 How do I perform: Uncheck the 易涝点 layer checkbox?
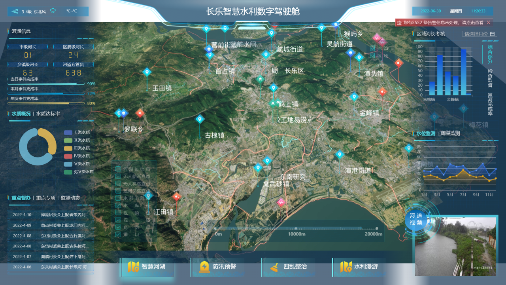118,227
